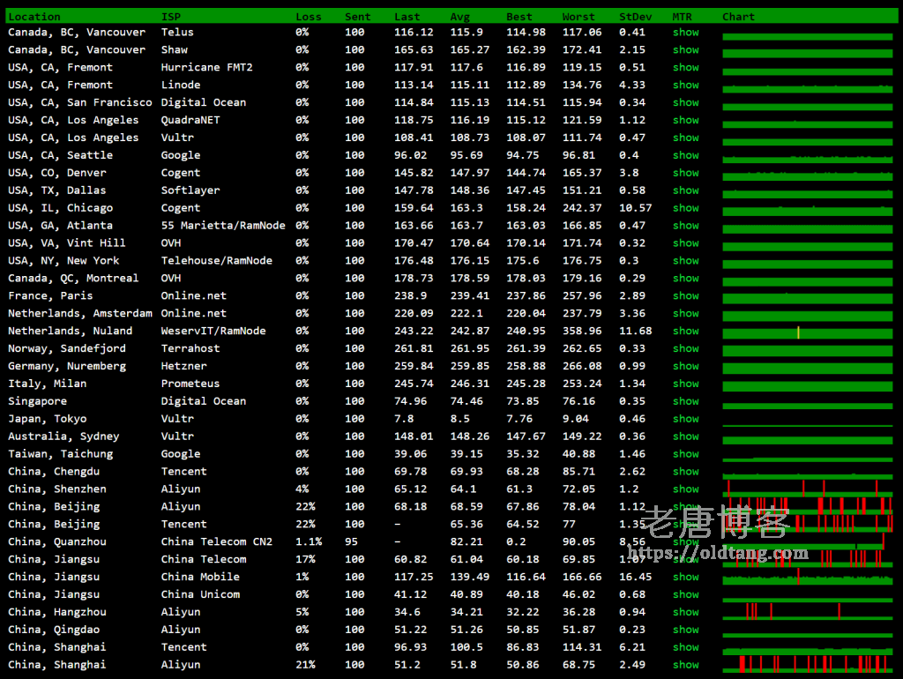903x679 pixels.
Task: Show MTR for USA Seattle Google
Action: (x=685, y=155)
